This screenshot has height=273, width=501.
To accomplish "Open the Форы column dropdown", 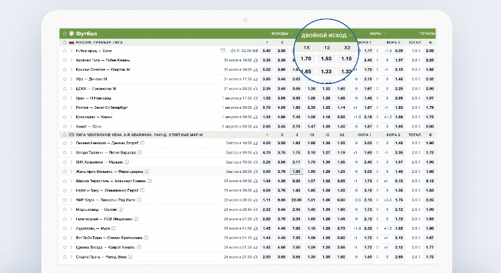I will (378, 33).
